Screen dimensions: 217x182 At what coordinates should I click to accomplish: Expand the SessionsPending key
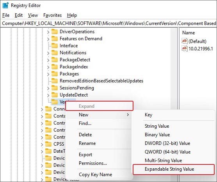tap(48, 88)
